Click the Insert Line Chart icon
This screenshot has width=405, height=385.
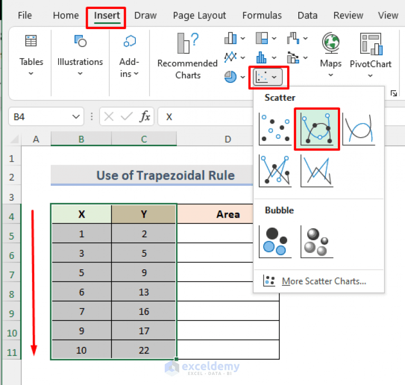pyautogui.click(x=230, y=57)
